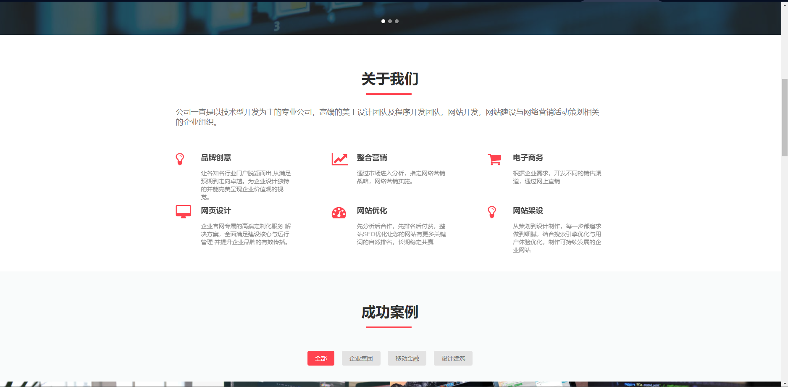The height and width of the screenshot is (387, 788).
Task: Select the 网站优化 heading
Action: pyautogui.click(x=372, y=211)
